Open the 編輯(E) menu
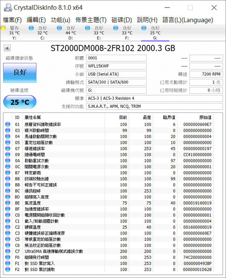Viewport: 226px width, 278px height. (36, 20)
